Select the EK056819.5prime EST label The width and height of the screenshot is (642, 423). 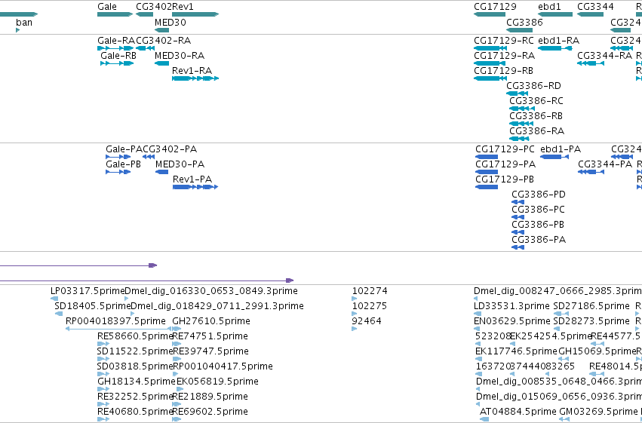tap(218, 382)
